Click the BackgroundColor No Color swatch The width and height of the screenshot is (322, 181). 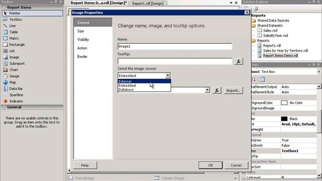point(284,103)
